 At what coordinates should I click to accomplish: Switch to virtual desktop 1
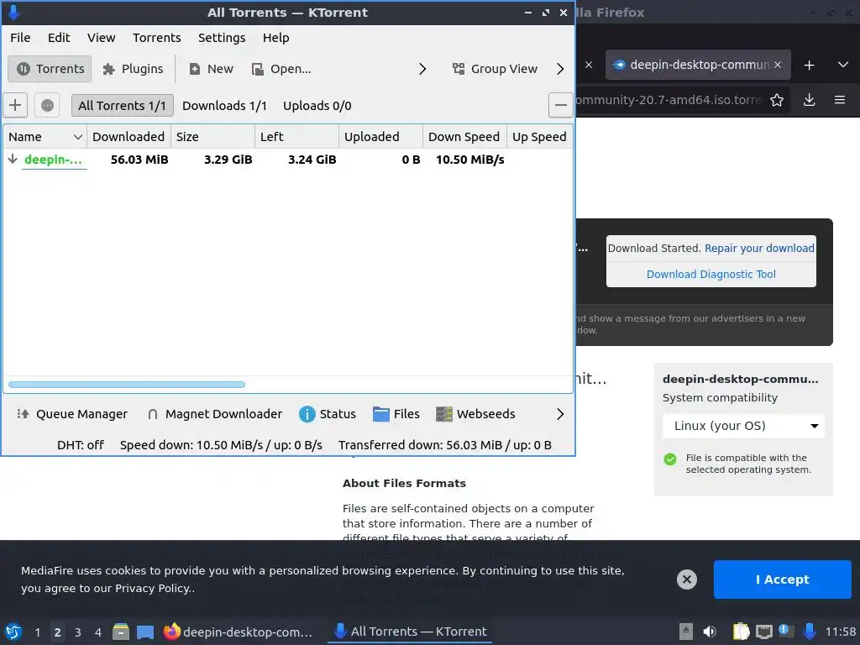pos(37,632)
